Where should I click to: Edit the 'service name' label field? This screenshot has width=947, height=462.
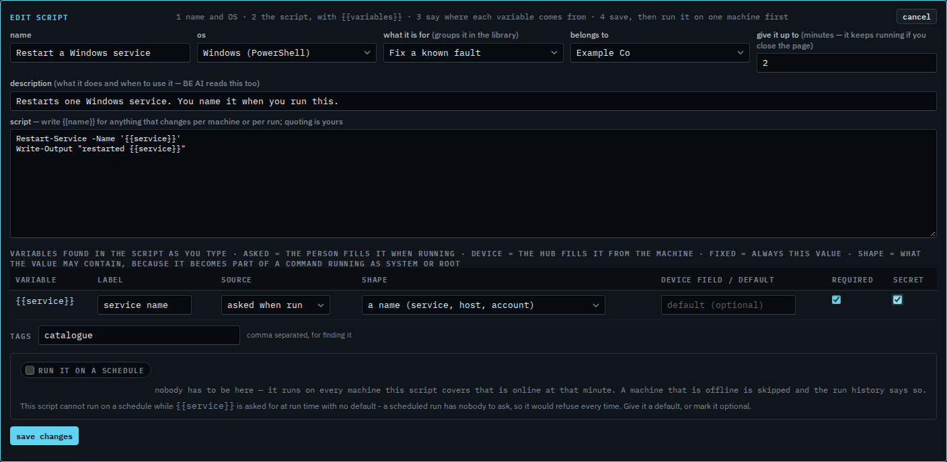click(x=145, y=305)
